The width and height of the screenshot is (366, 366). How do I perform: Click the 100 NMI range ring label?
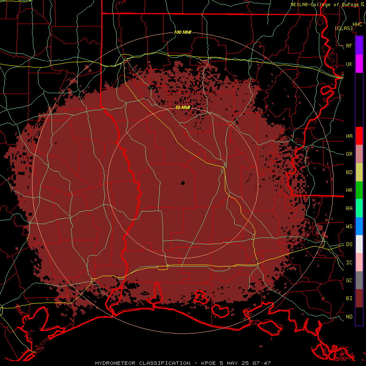[183, 32]
